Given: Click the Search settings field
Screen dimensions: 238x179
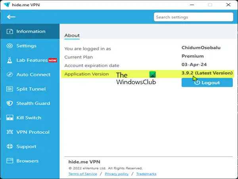Looking at the screenshot, I should pos(194,17).
